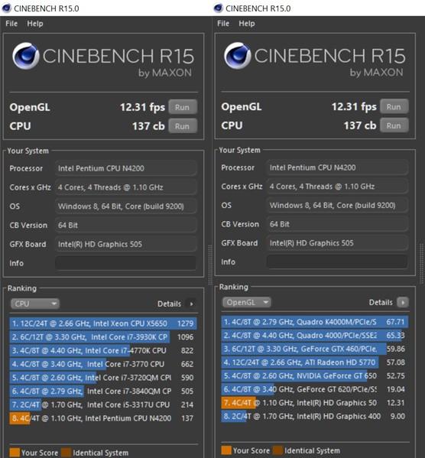The height and width of the screenshot is (458, 425).
Task: Select ranking row Intel Core i7-3720QM
Action: pos(103,378)
